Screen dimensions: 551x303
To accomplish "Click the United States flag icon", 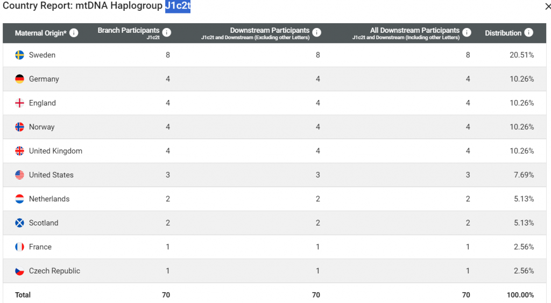I will [x=19, y=175].
